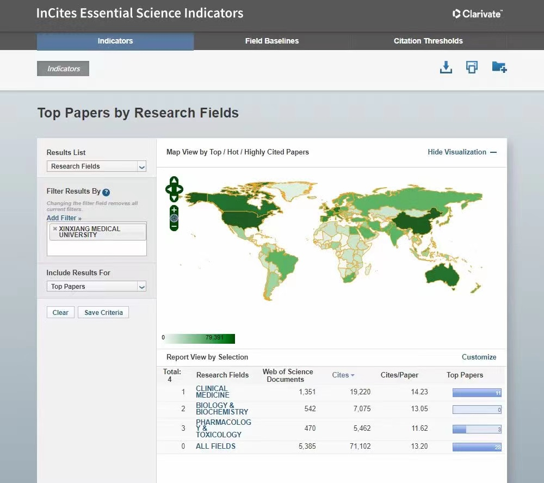Pan the map upward
Screen dimensions: 544x483
[x=174, y=181]
